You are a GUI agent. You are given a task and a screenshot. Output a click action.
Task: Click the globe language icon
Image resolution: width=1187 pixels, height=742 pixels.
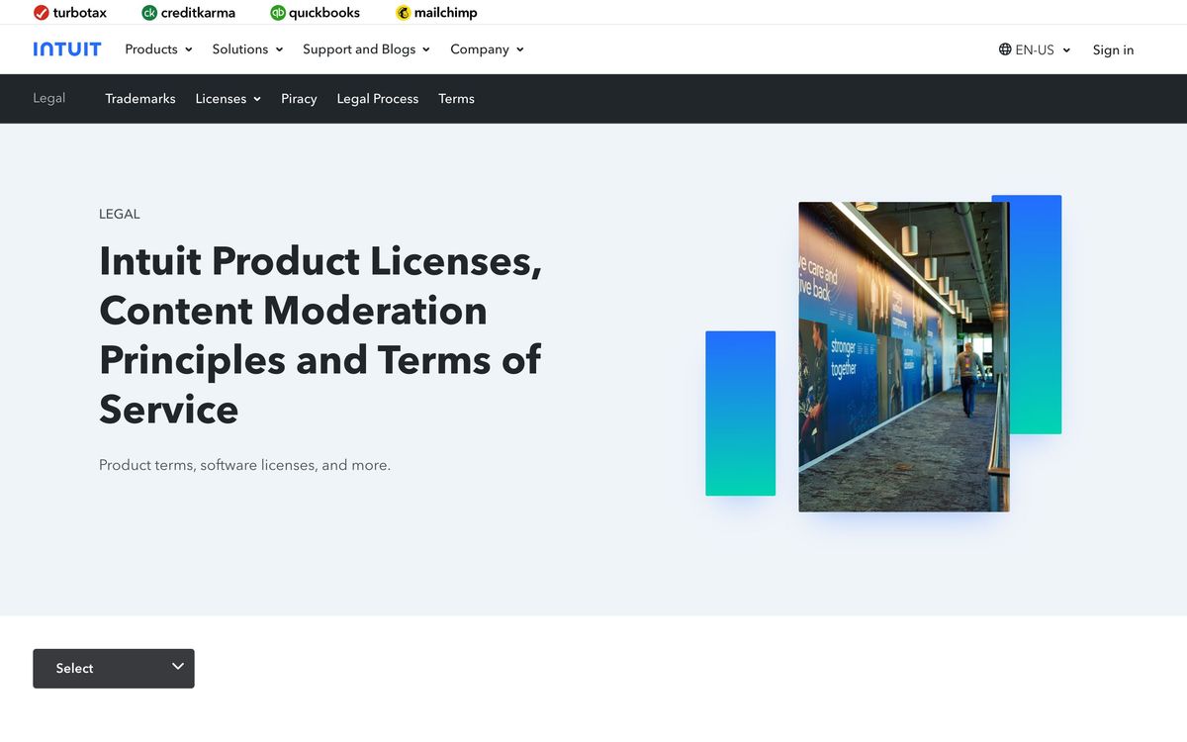(1005, 49)
